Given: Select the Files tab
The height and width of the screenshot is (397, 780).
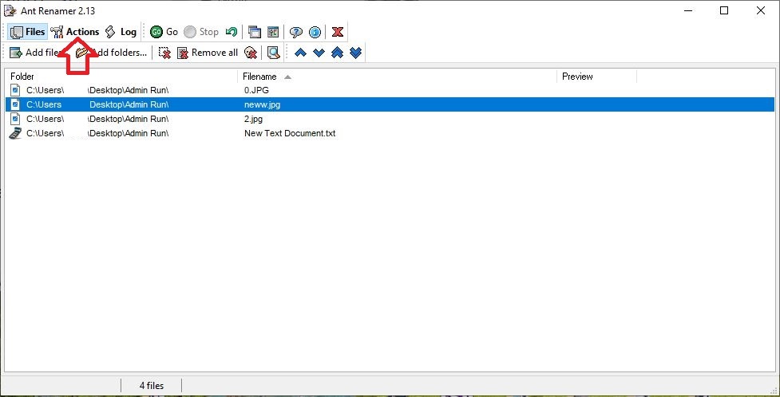Looking at the screenshot, I should [27, 32].
